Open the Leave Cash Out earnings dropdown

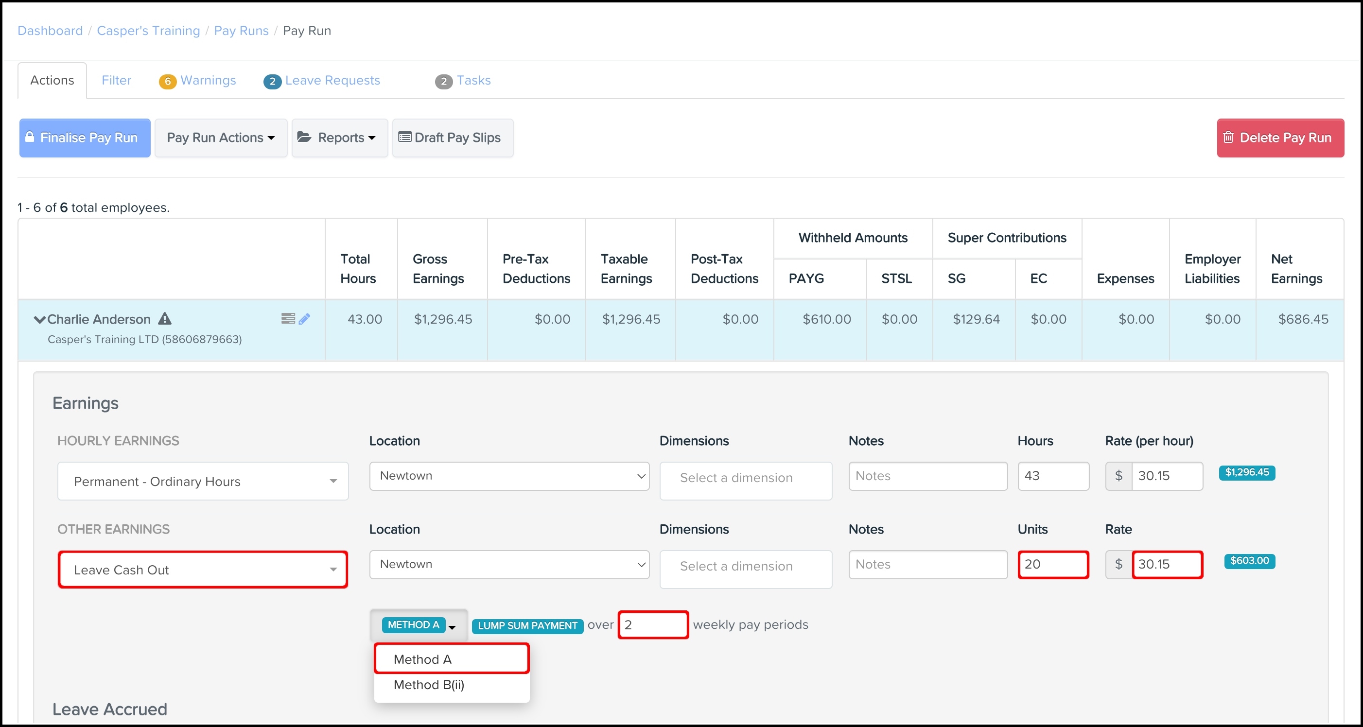point(203,570)
